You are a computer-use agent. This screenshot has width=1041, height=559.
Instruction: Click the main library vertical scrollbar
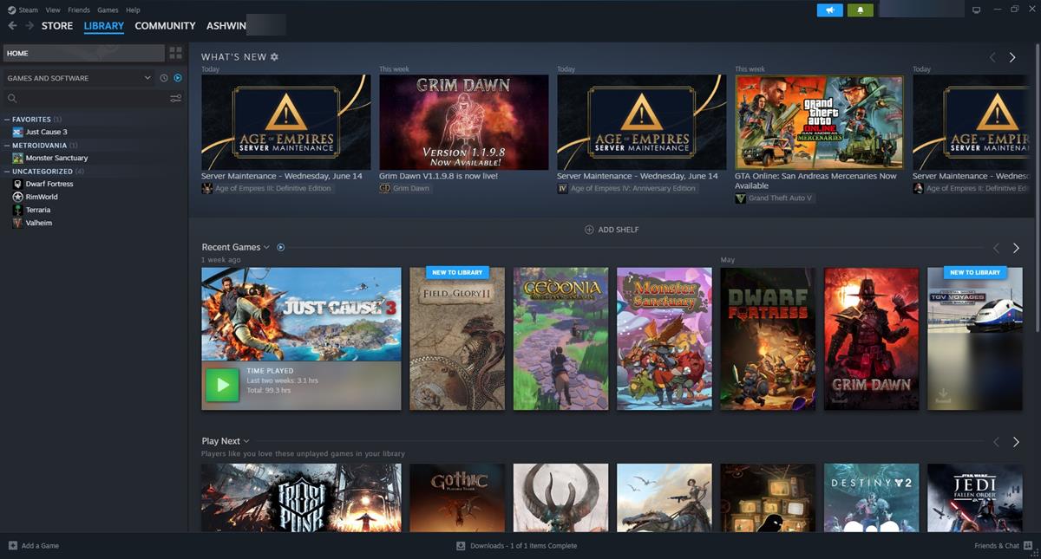click(1037, 186)
